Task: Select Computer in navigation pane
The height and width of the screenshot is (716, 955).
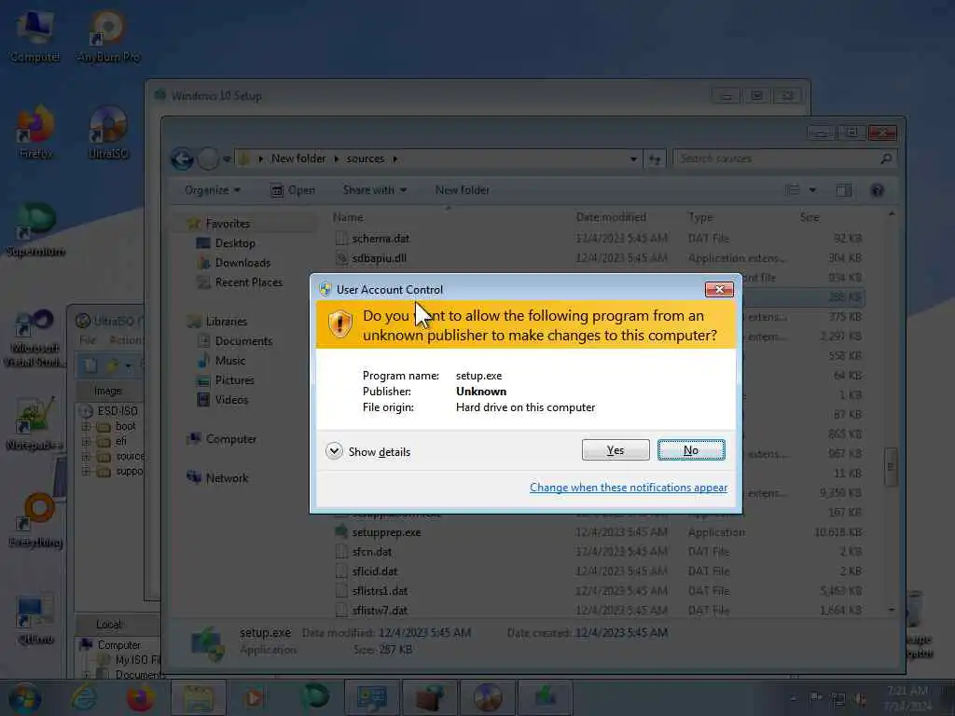Action: (x=231, y=438)
